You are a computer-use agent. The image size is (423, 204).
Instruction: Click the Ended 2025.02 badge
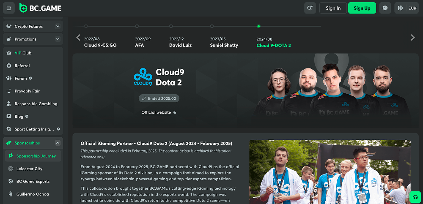coord(159,98)
